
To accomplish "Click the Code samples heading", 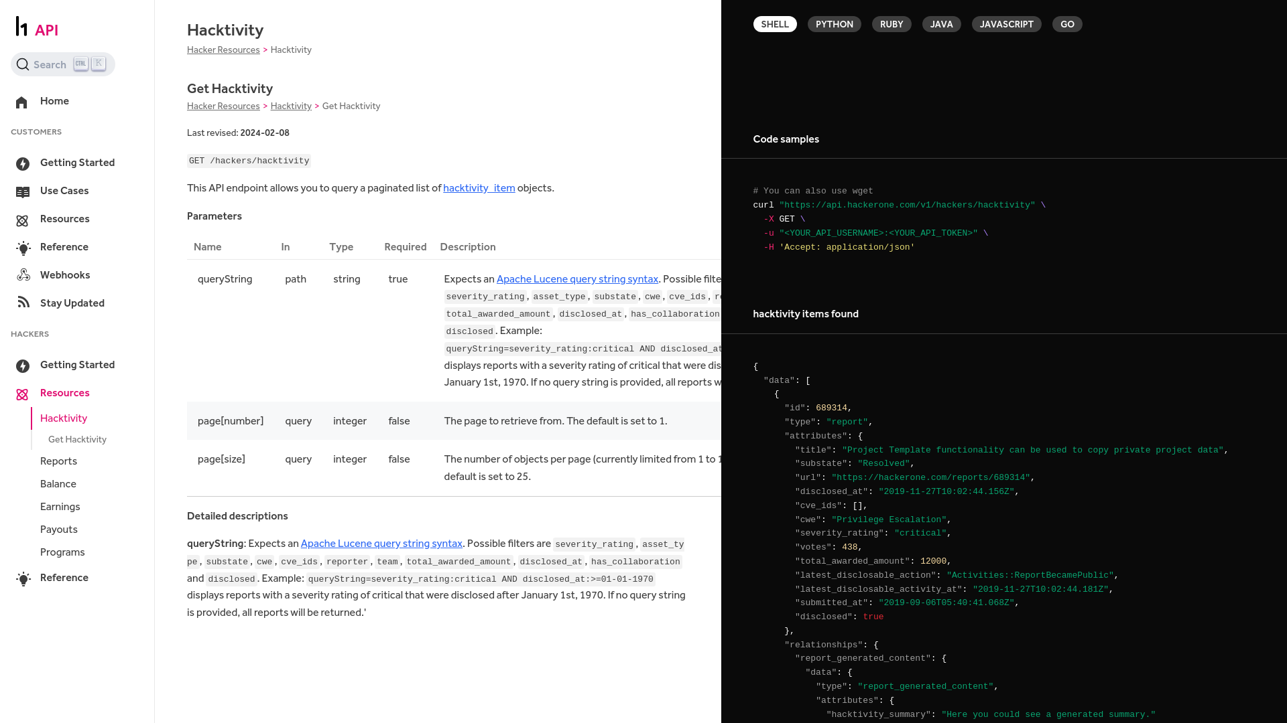I will pos(786,139).
